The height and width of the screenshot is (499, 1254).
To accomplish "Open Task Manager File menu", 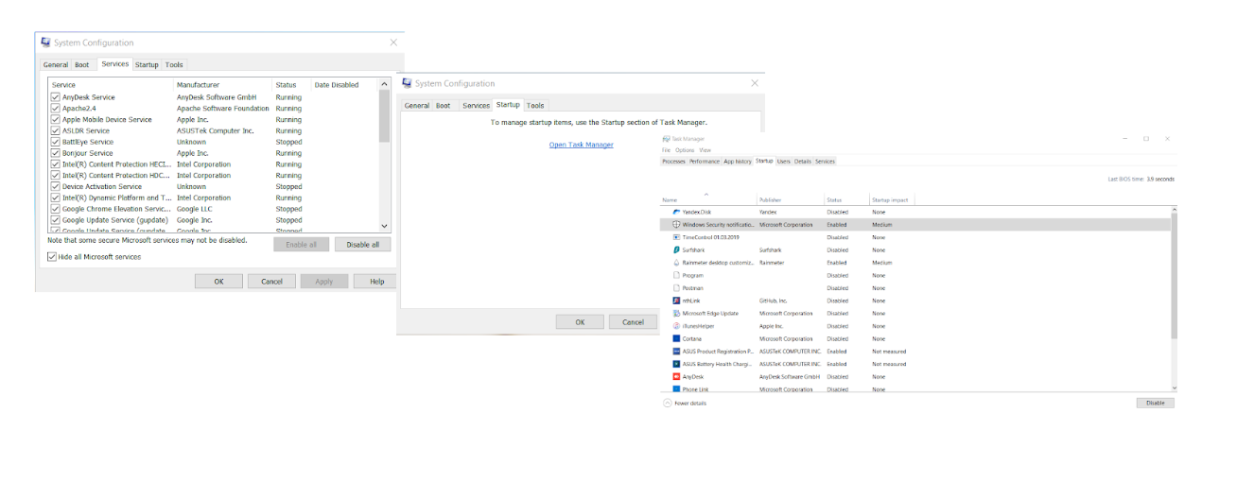I will (x=666, y=150).
